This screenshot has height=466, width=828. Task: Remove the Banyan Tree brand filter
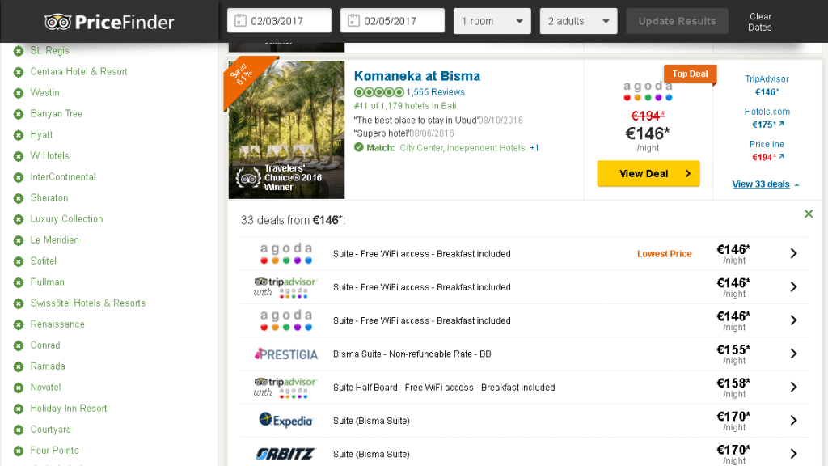pyautogui.click(x=19, y=114)
